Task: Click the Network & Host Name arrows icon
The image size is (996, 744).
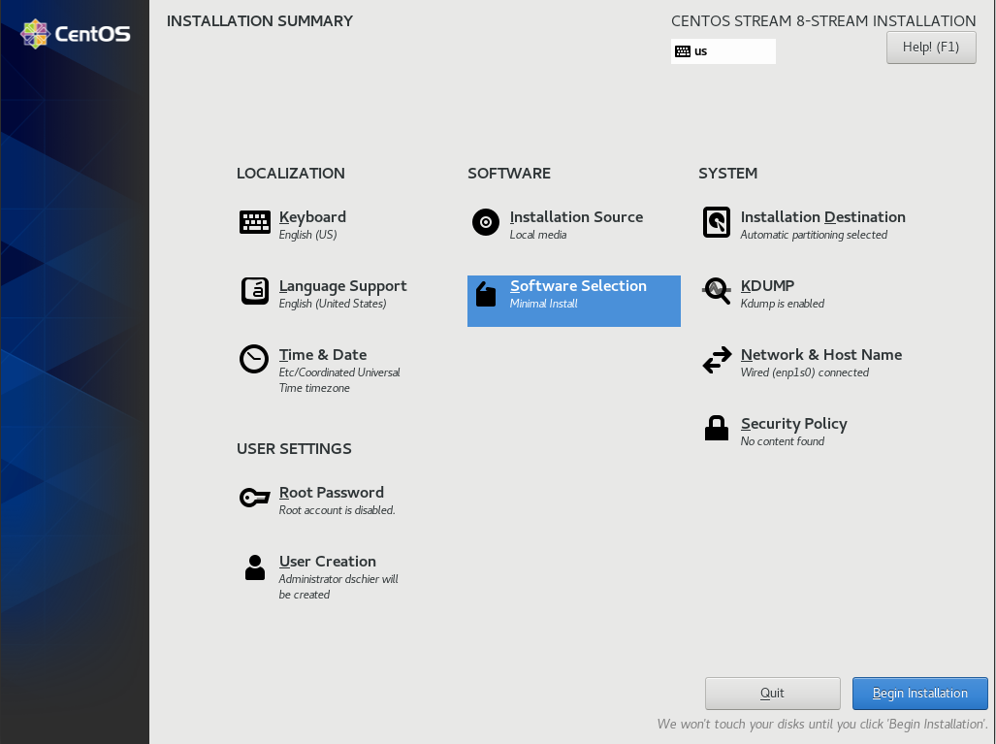Action: [x=717, y=360]
